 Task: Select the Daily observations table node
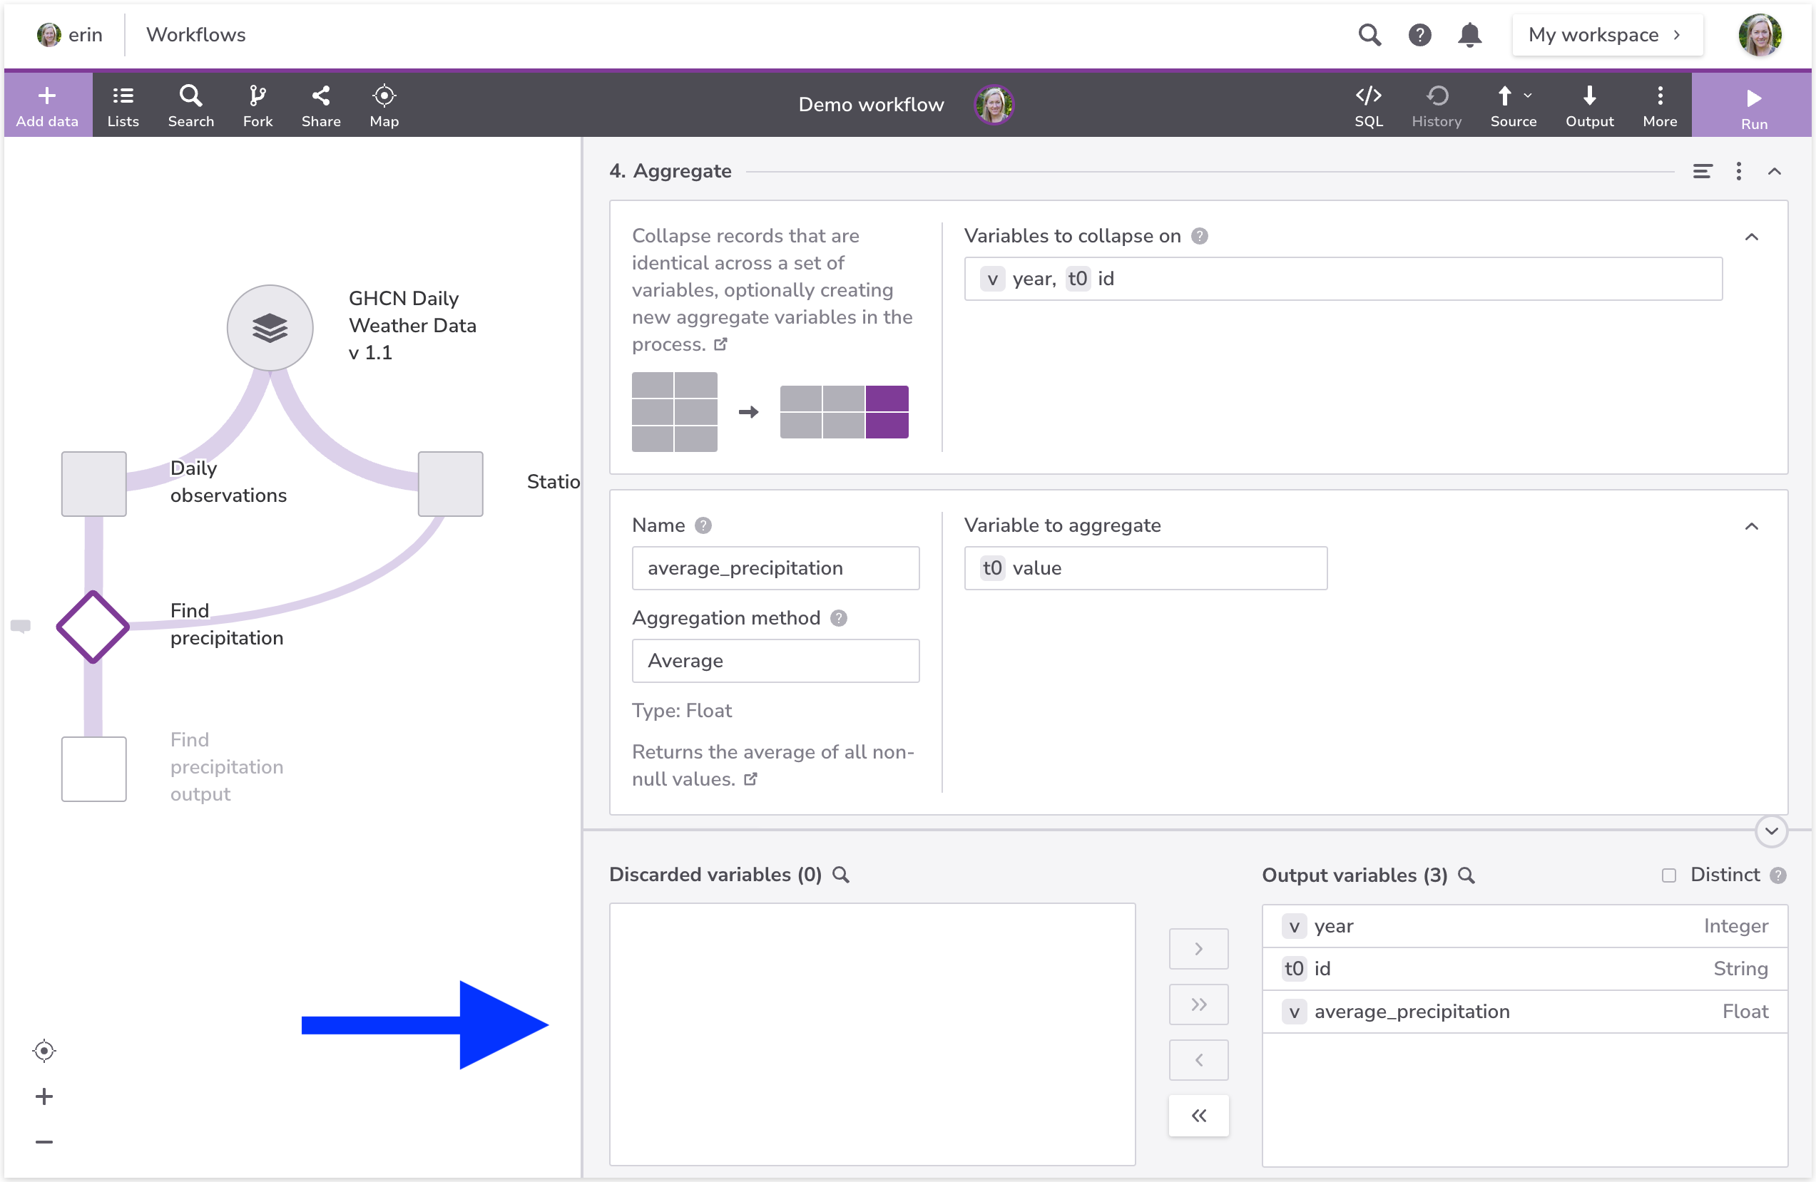[x=94, y=484]
